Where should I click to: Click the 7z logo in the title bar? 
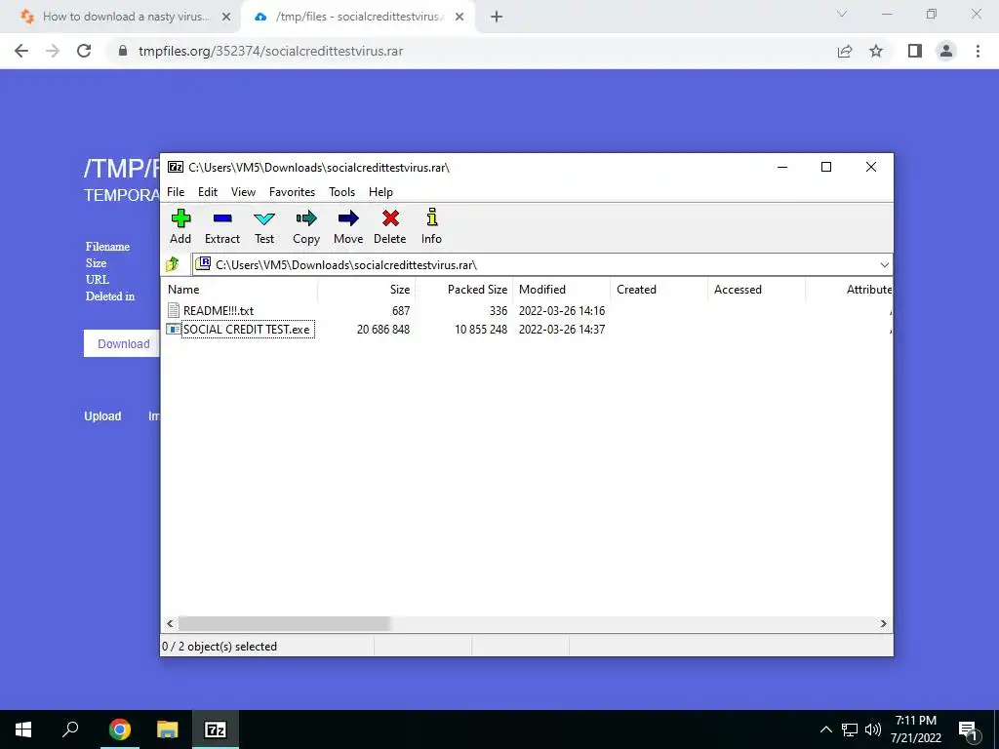point(176,167)
